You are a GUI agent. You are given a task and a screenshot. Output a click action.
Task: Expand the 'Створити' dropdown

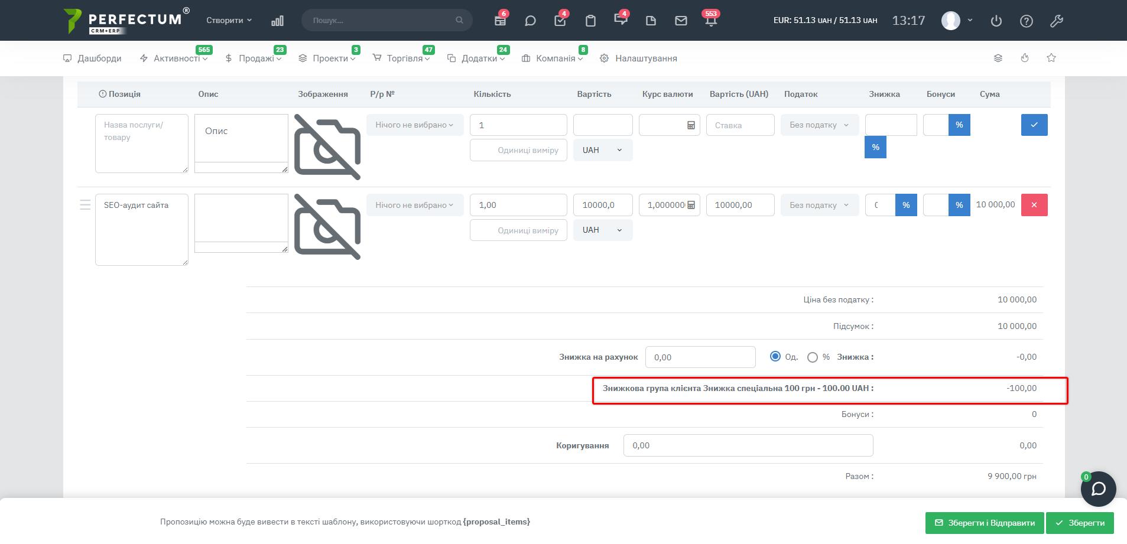pos(229,20)
